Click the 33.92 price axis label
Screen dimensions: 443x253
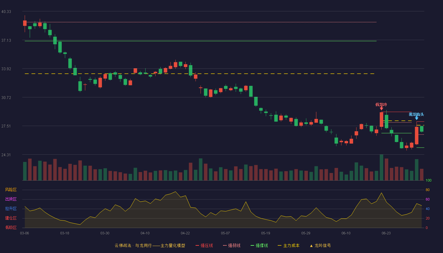point(6,69)
